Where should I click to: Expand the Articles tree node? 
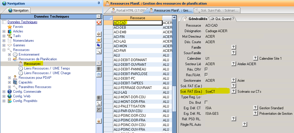point(4,31)
